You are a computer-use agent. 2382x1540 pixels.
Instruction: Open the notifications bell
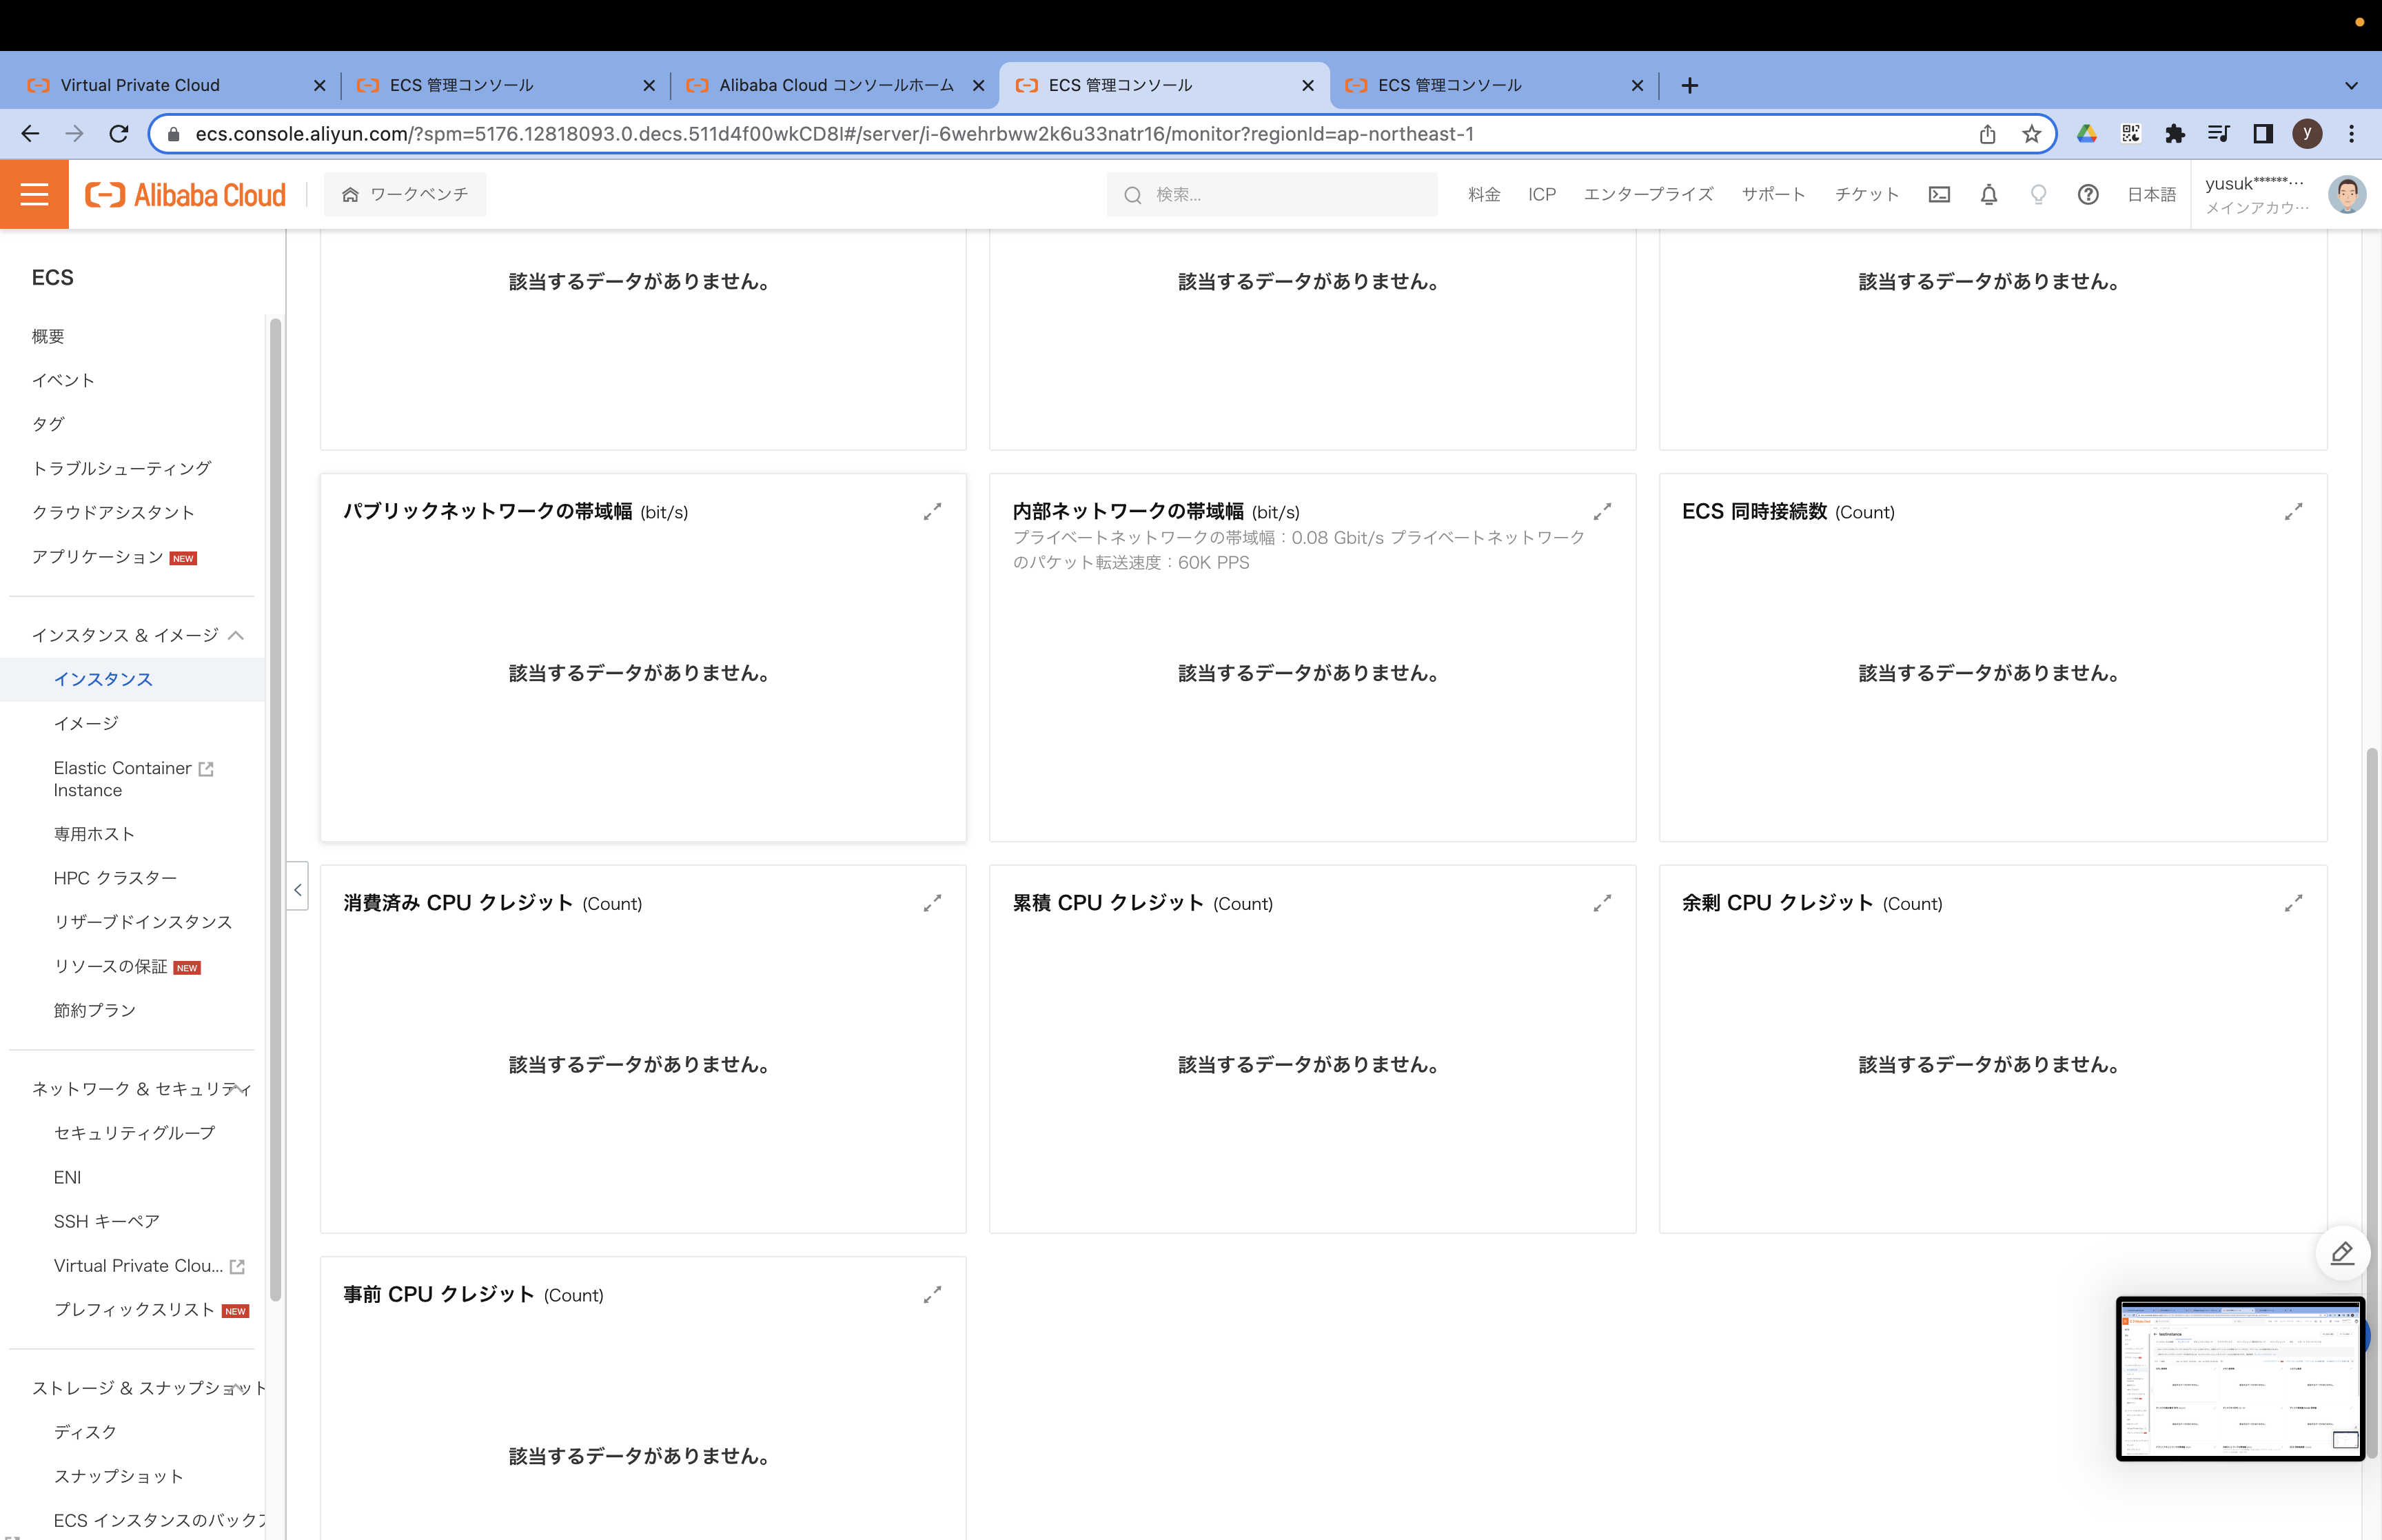tap(1988, 194)
